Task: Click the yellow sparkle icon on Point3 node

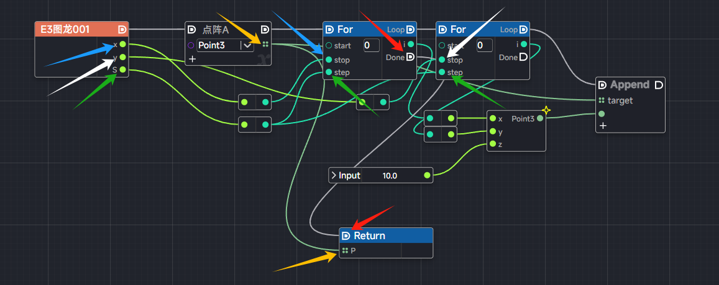Action: tap(546, 110)
